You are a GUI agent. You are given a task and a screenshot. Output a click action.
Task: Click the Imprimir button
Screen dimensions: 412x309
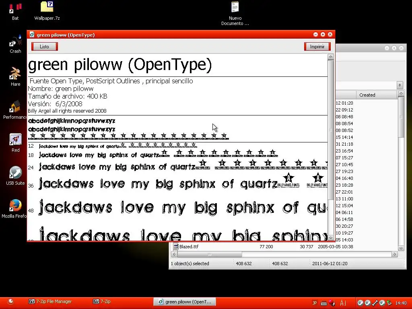317,47
